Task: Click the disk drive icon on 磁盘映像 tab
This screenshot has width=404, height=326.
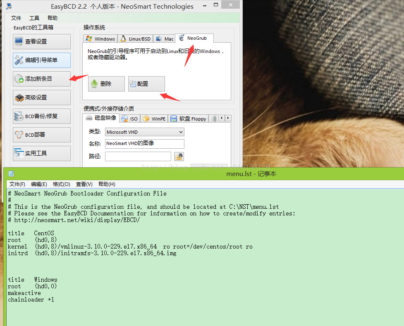Action: point(89,118)
